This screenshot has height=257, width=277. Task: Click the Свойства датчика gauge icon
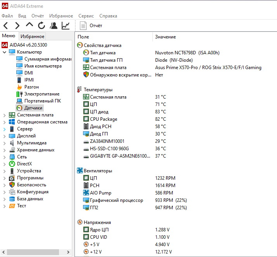[80, 45]
